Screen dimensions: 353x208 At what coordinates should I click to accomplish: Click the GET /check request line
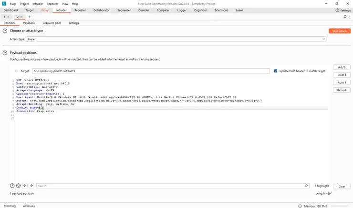pos(32,80)
